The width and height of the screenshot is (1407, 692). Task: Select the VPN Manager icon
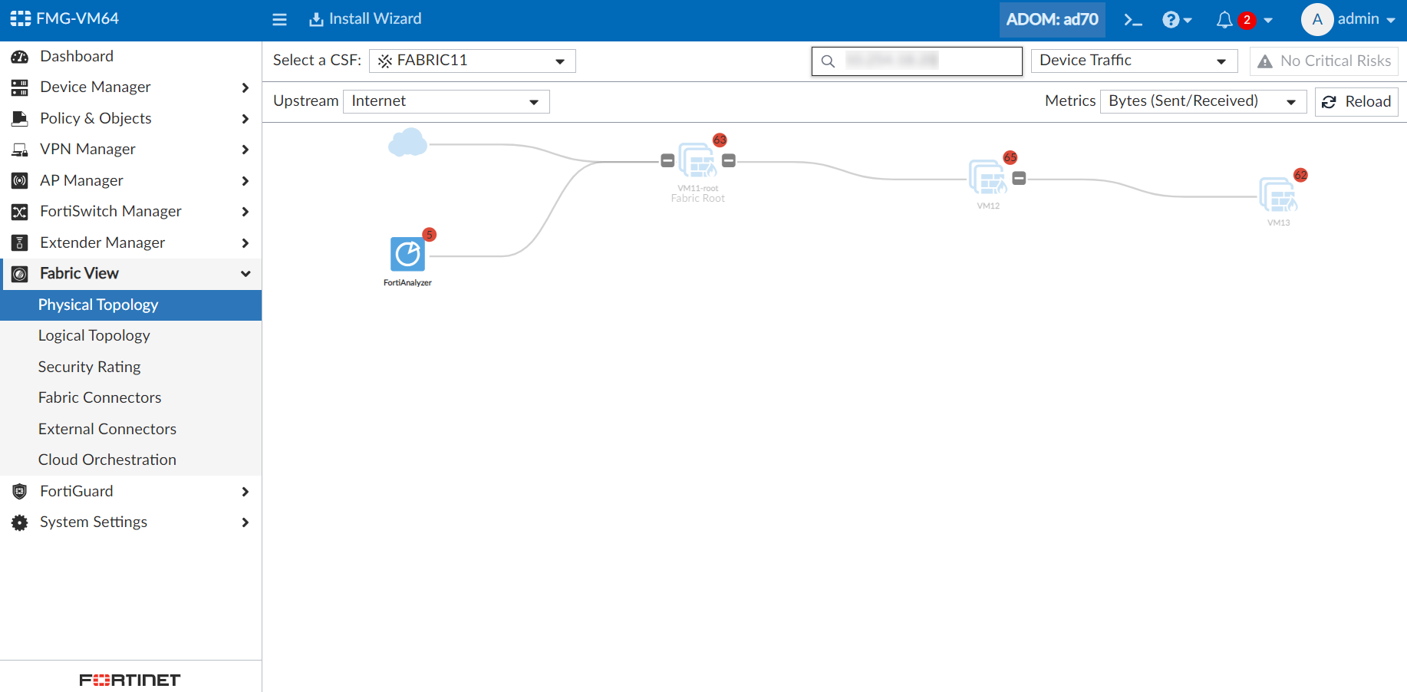coord(19,149)
